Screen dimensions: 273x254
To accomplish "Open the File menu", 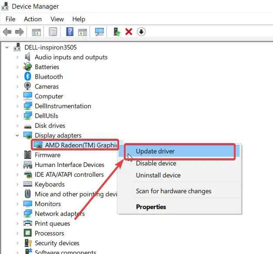I will pyautogui.click(x=10, y=19).
